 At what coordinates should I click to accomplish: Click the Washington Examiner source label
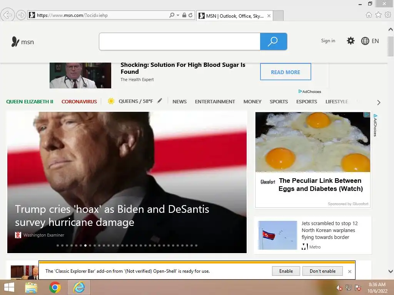[x=44, y=235]
